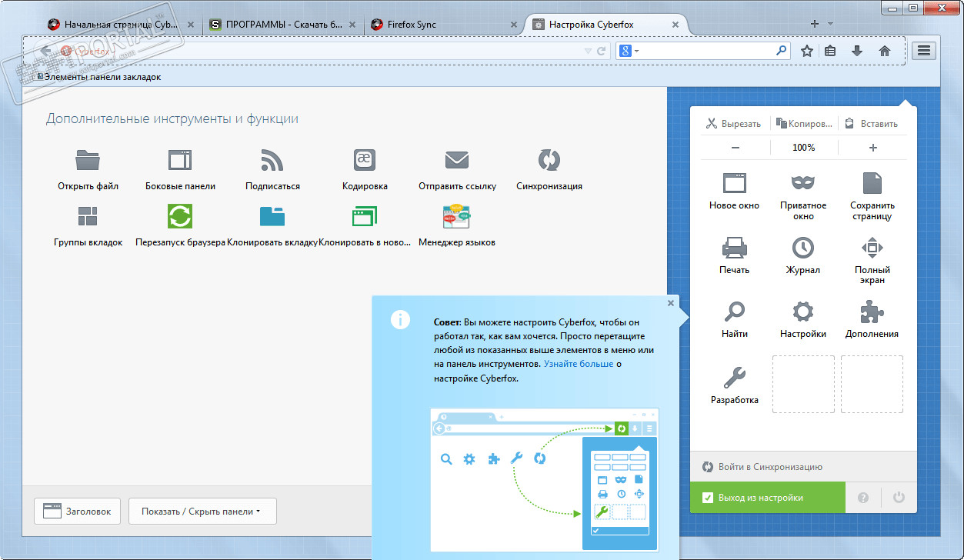
Task: Open a new tab with the plus button
Action: 815,24
